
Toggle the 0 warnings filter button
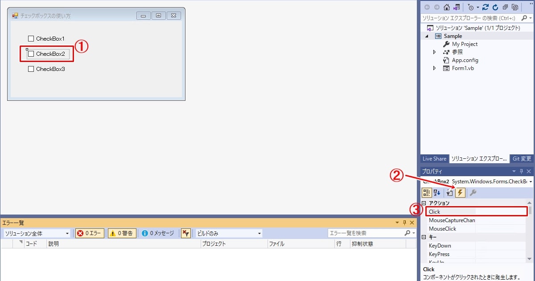click(122, 233)
